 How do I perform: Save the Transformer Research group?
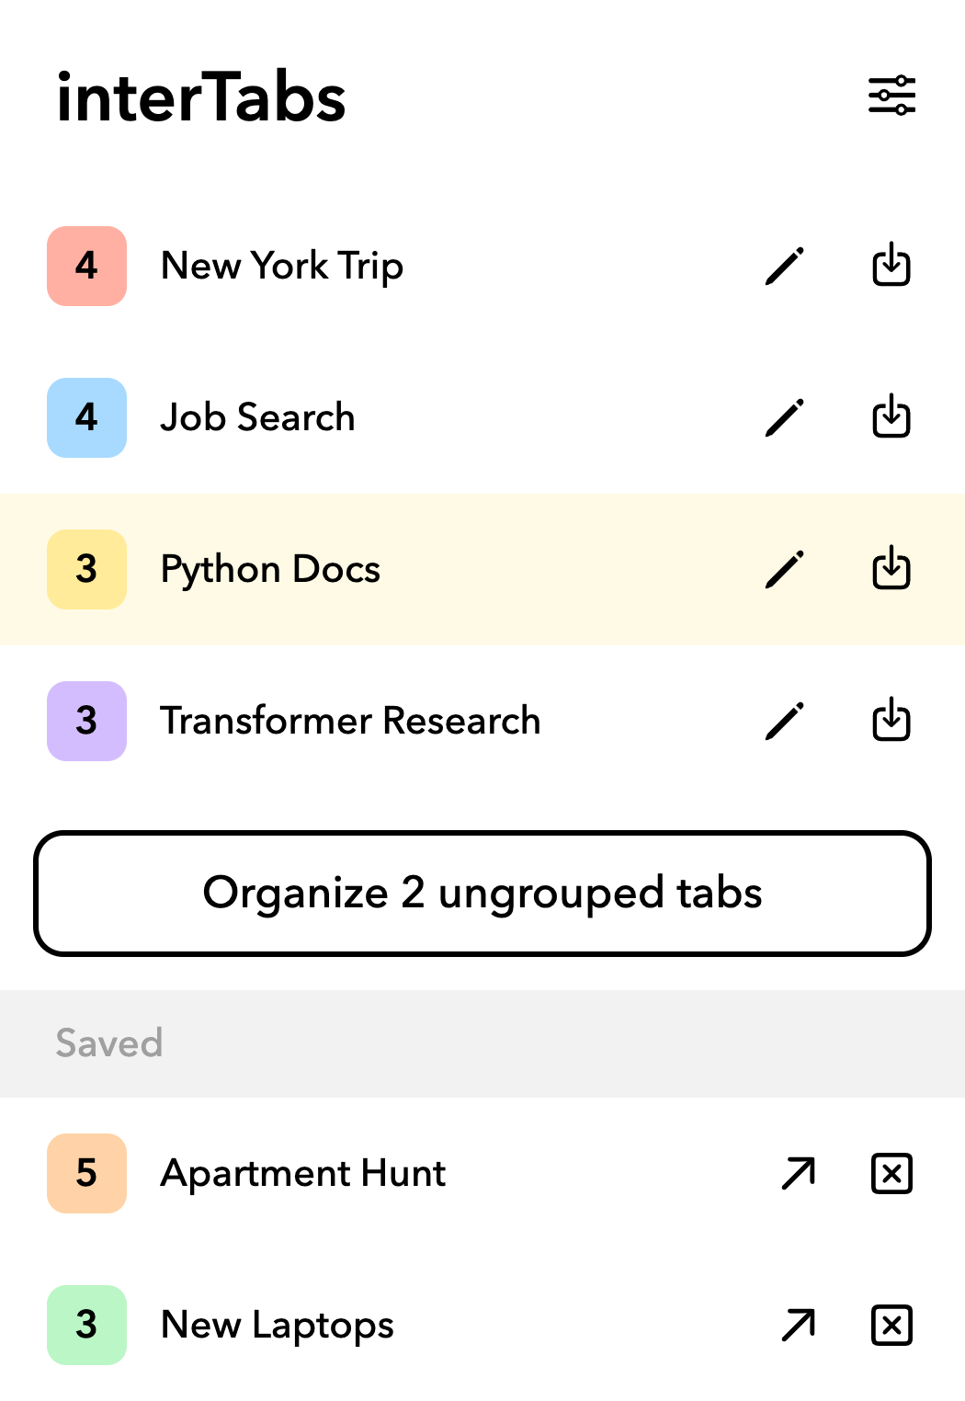click(891, 720)
